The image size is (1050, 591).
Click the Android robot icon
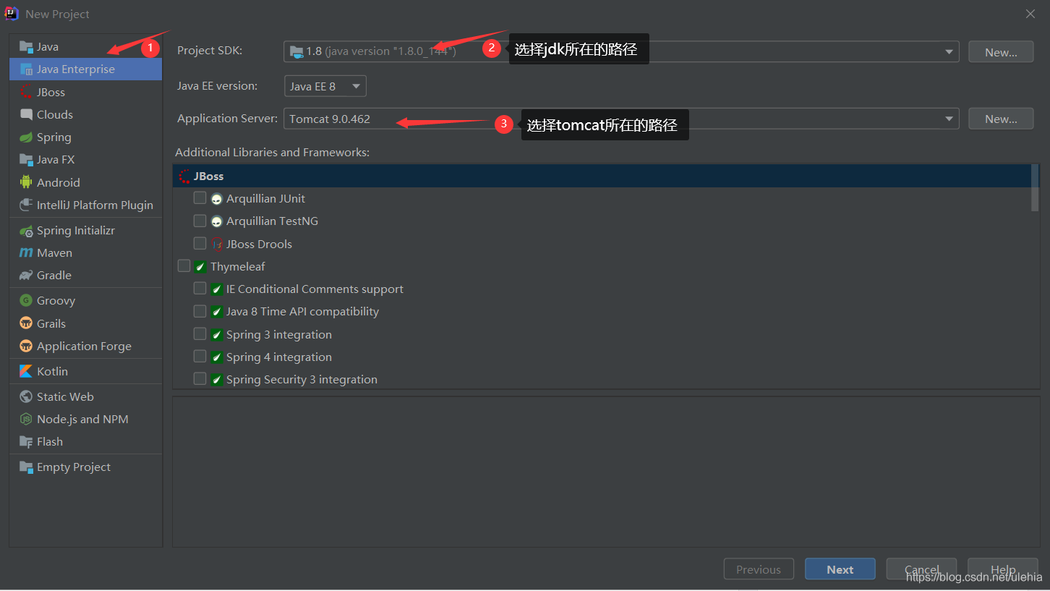[x=26, y=182]
